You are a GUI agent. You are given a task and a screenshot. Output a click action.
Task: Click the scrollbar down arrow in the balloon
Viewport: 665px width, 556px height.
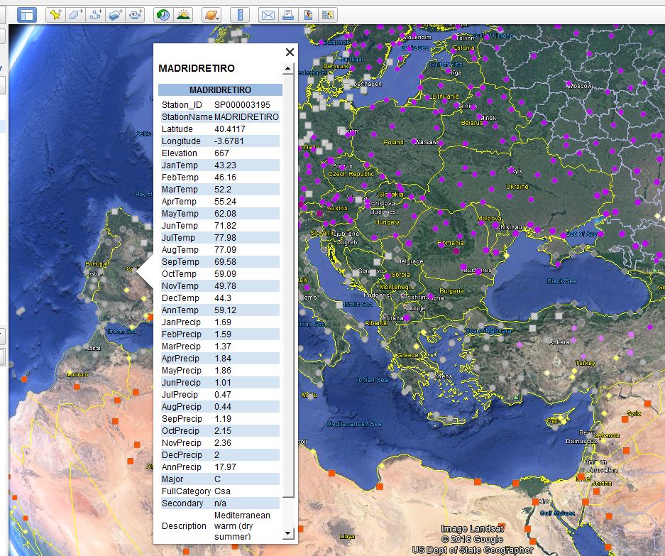coord(289,533)
